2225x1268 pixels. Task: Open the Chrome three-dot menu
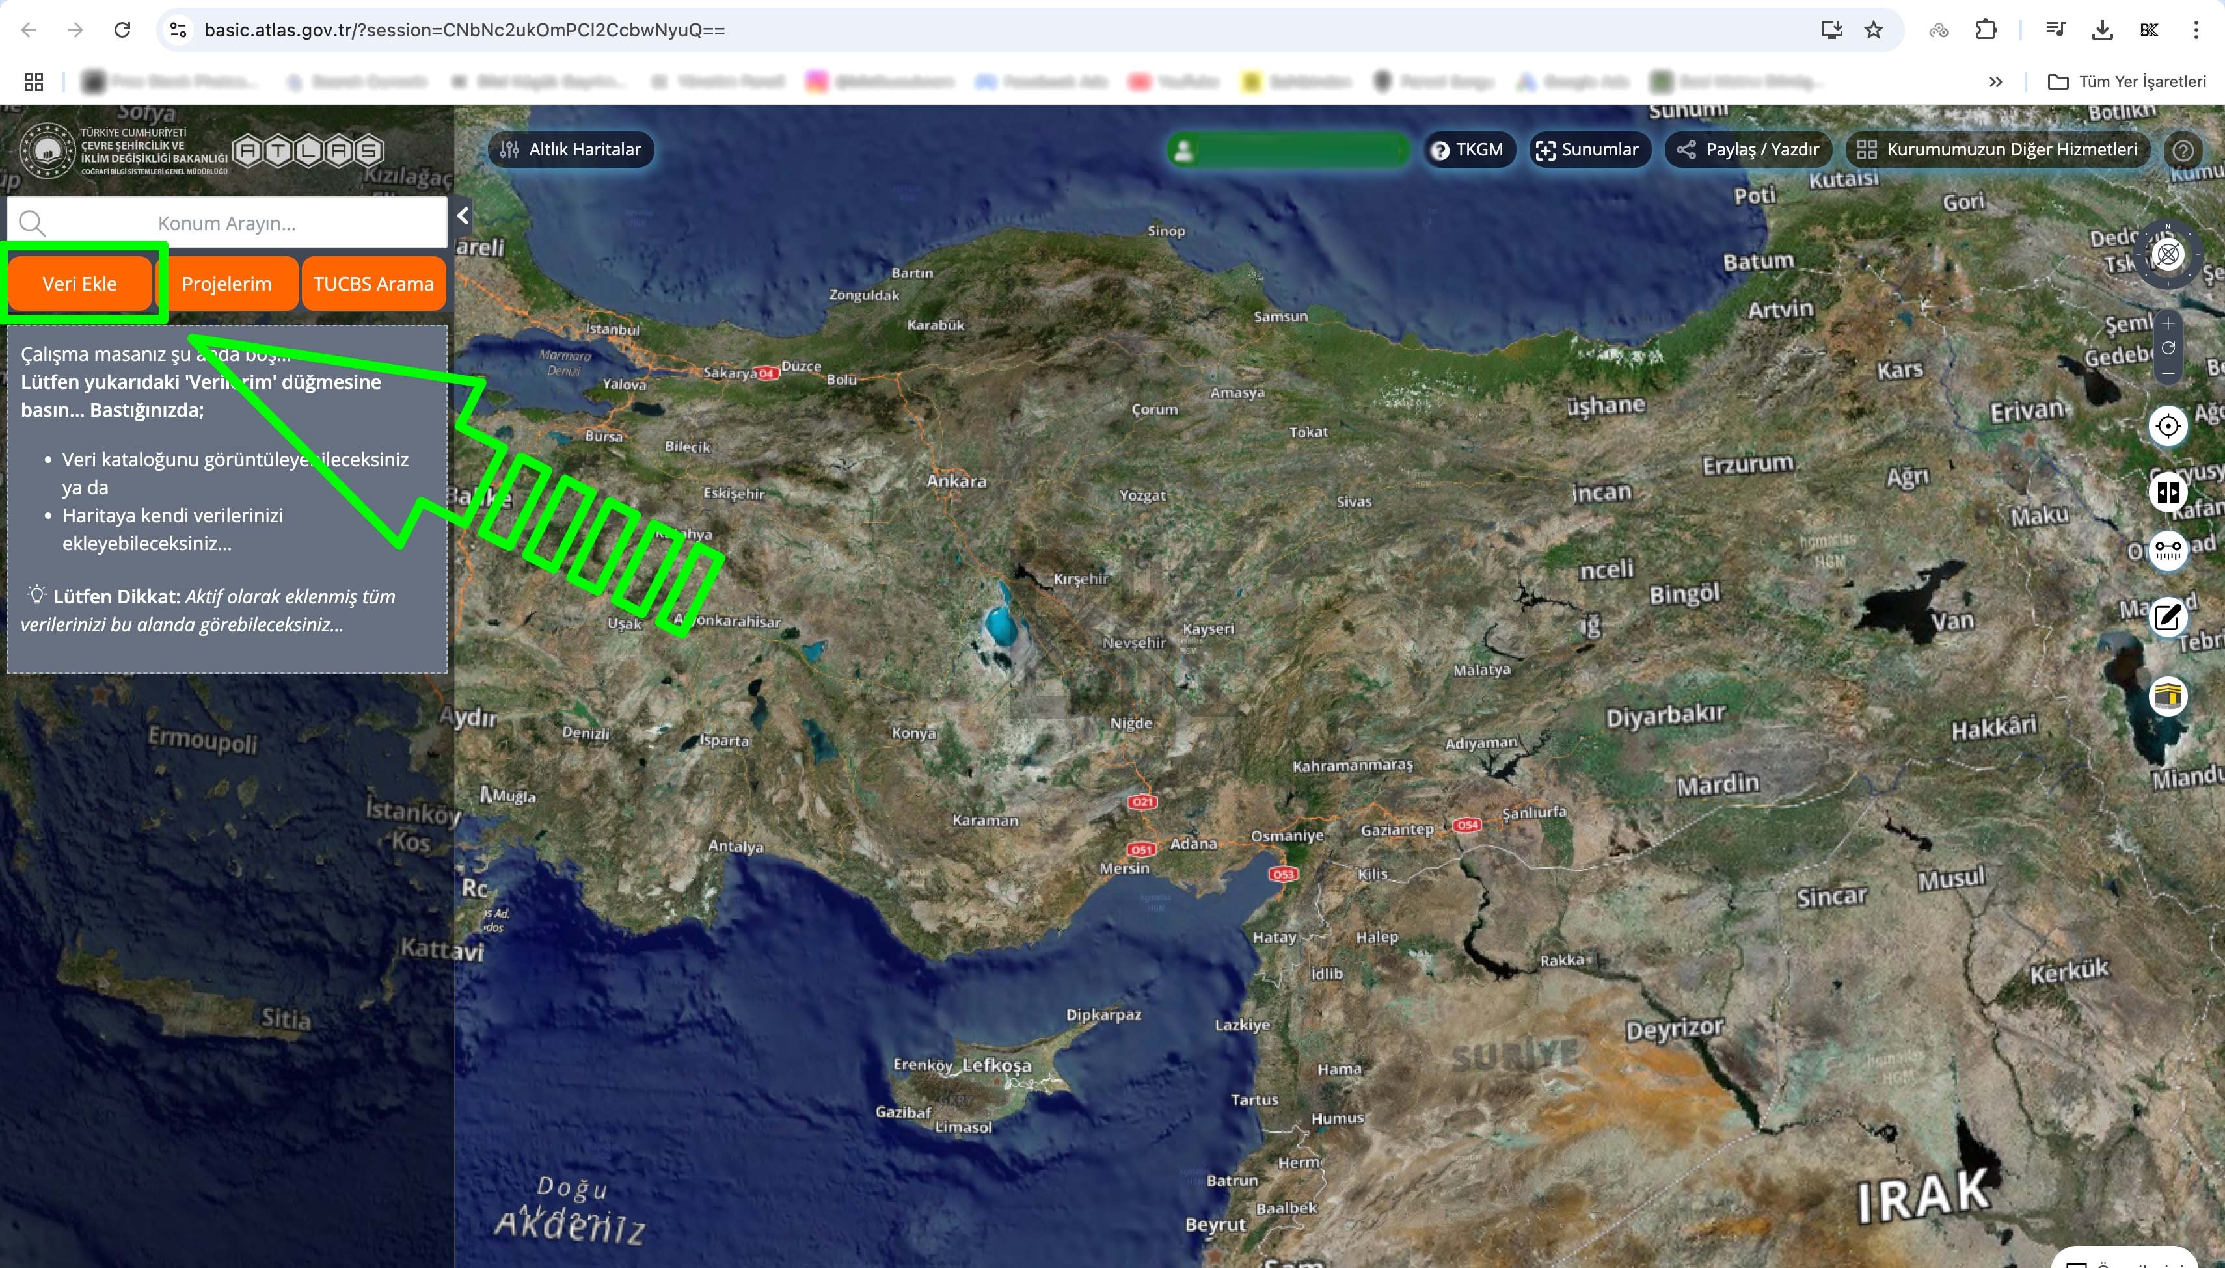2196,30
